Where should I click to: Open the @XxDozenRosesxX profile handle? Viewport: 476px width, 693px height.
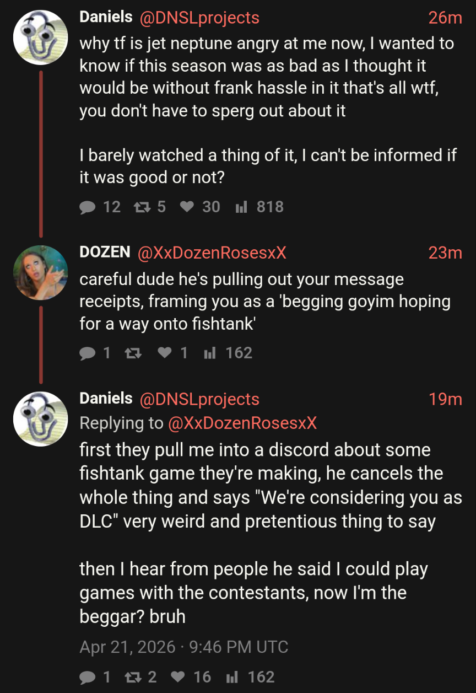212,253
